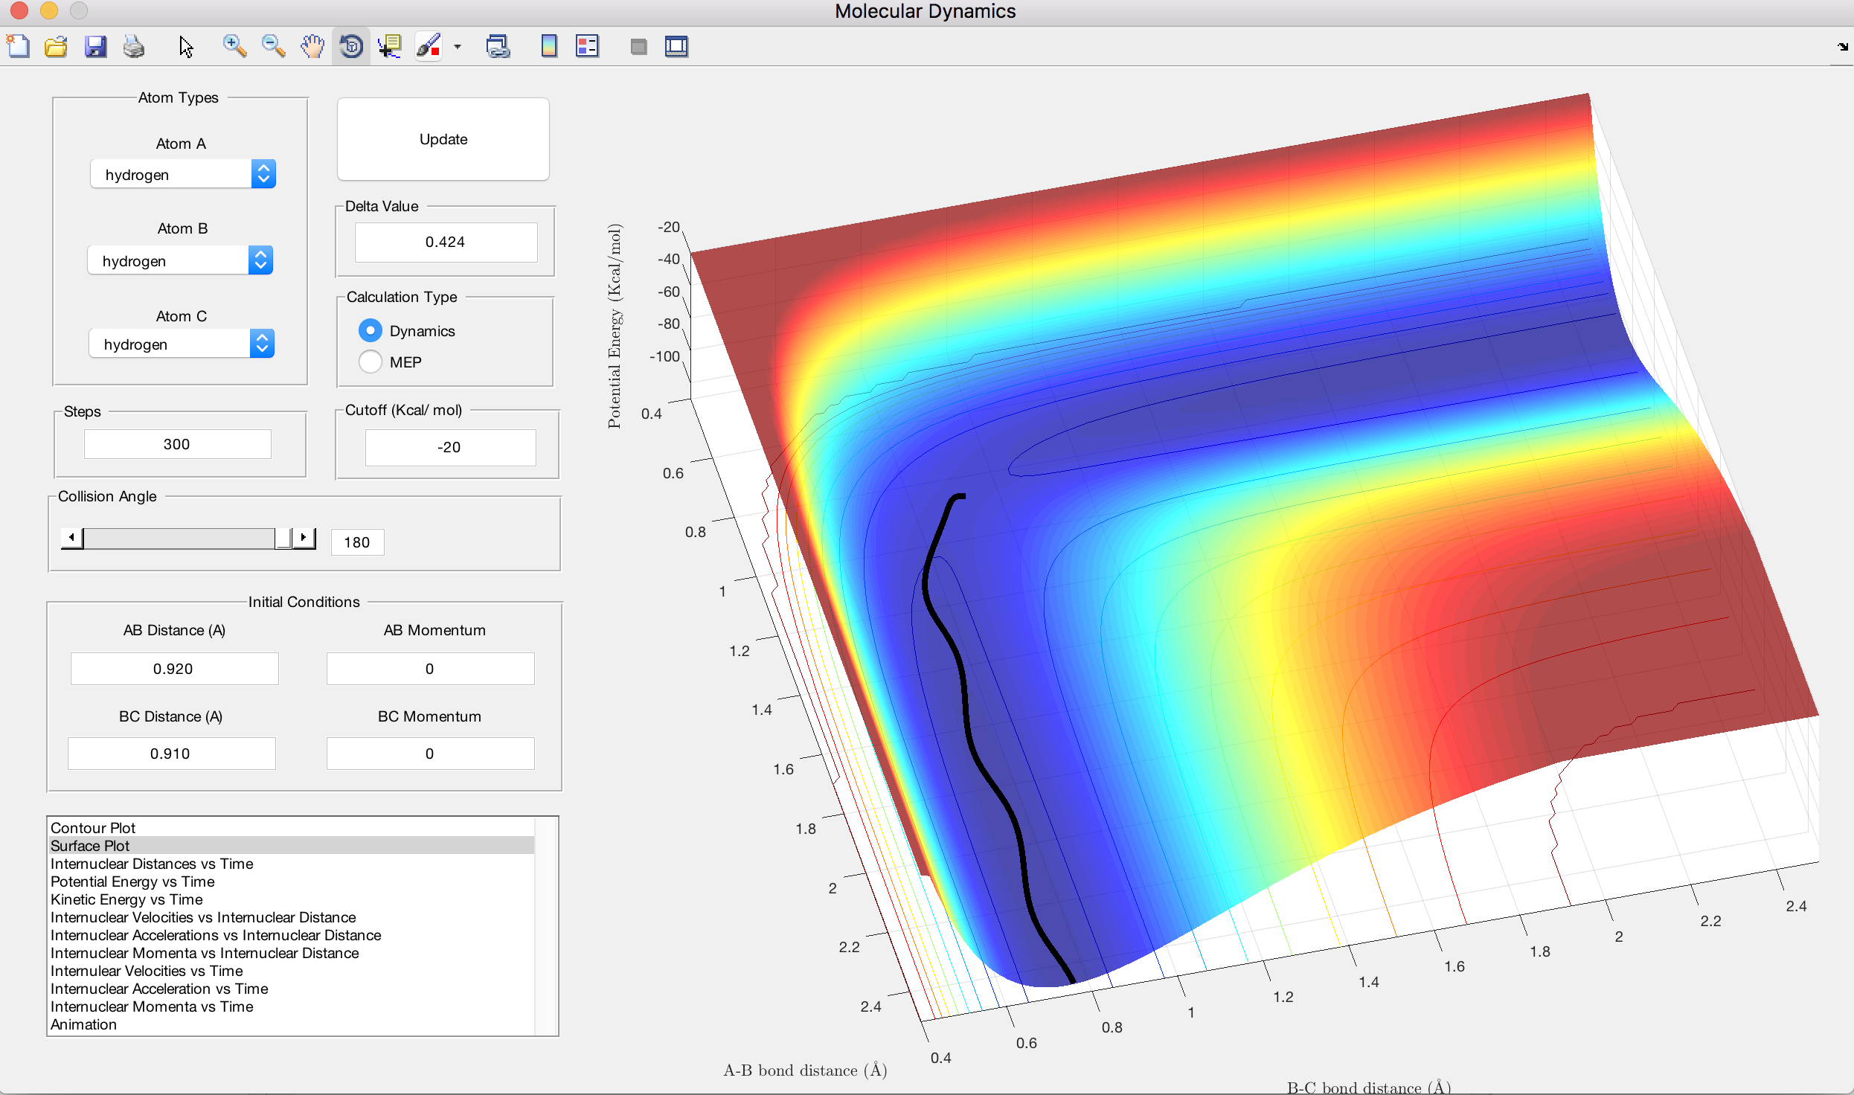The width and height of the screenshot is (1854, 1095).
Task: Select Contour Plot in the list
Action: click(x=93, y=827)
